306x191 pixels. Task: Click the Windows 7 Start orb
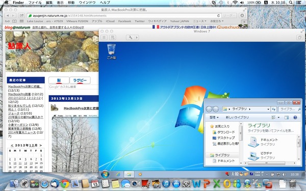click(x=105, y=174)
